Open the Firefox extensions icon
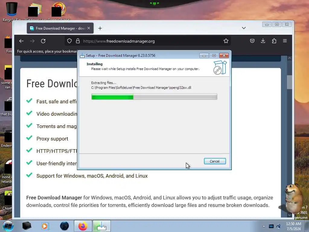Viewport: 309px width, 232px height. [x=274, y=41]
